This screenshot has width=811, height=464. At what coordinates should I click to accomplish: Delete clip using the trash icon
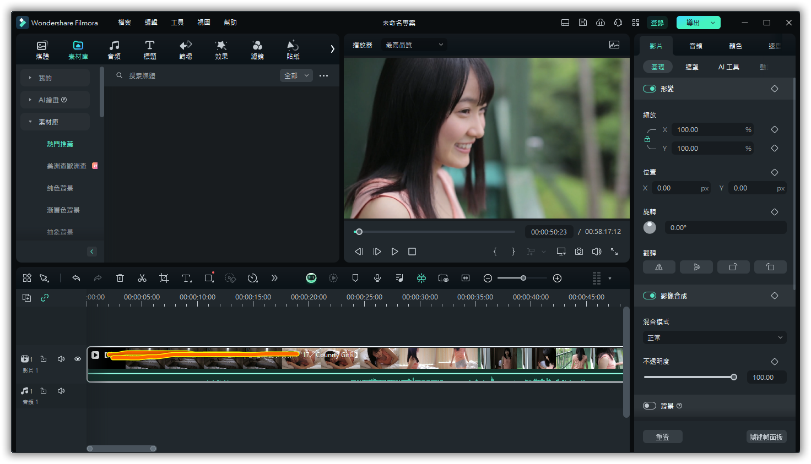[120, 279]
